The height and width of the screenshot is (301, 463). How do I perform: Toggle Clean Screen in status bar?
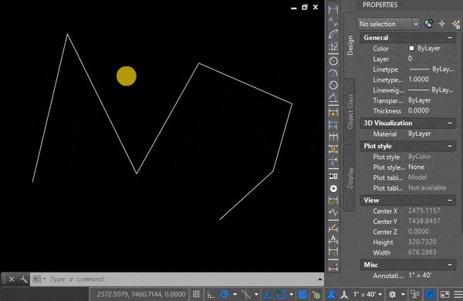pos(444,294)
